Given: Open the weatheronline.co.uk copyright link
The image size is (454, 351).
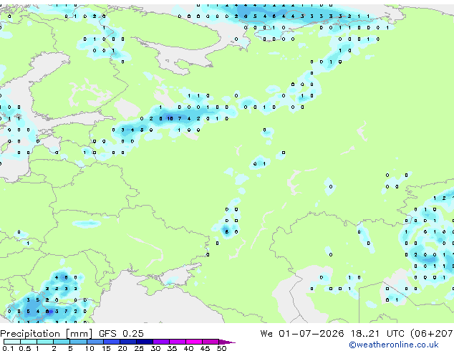Looking at the screenshot, I should [393, 345].
